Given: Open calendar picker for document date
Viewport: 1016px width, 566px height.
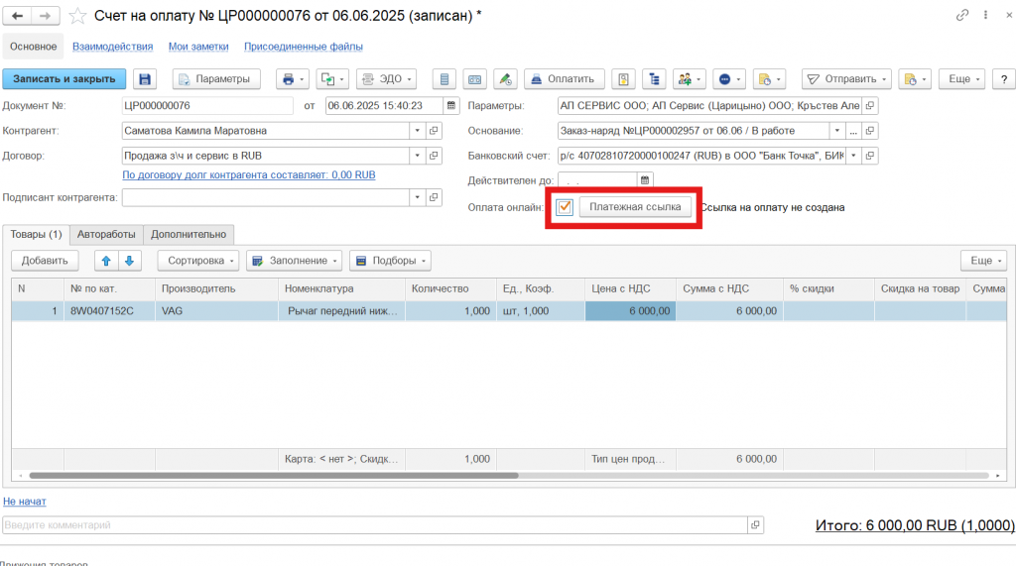Looking at the screenshot, I should coord(451,105).
